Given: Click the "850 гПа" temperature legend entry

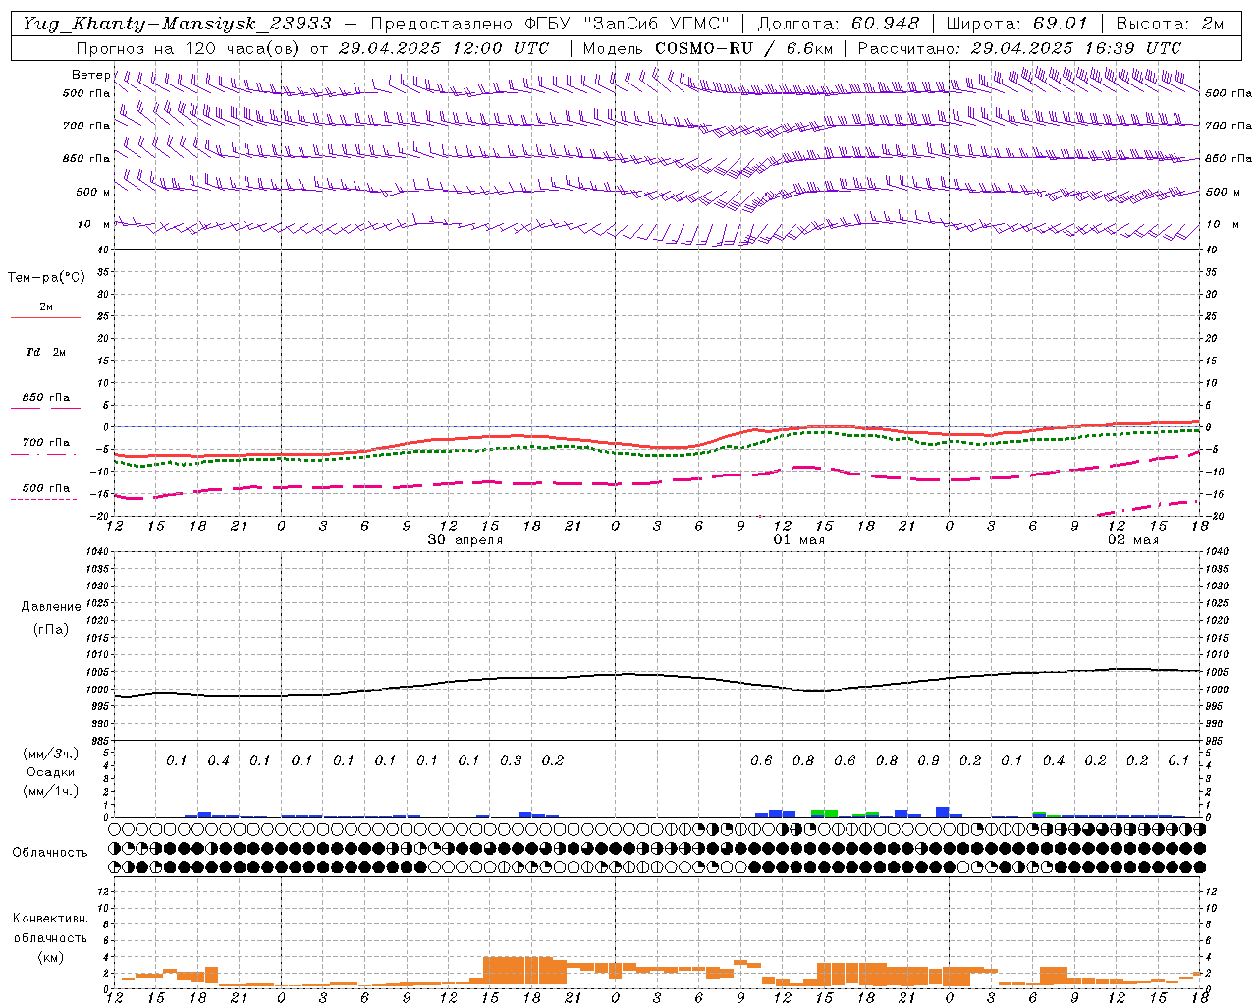Looking at the screenshot, I should [x=45, y=398].
